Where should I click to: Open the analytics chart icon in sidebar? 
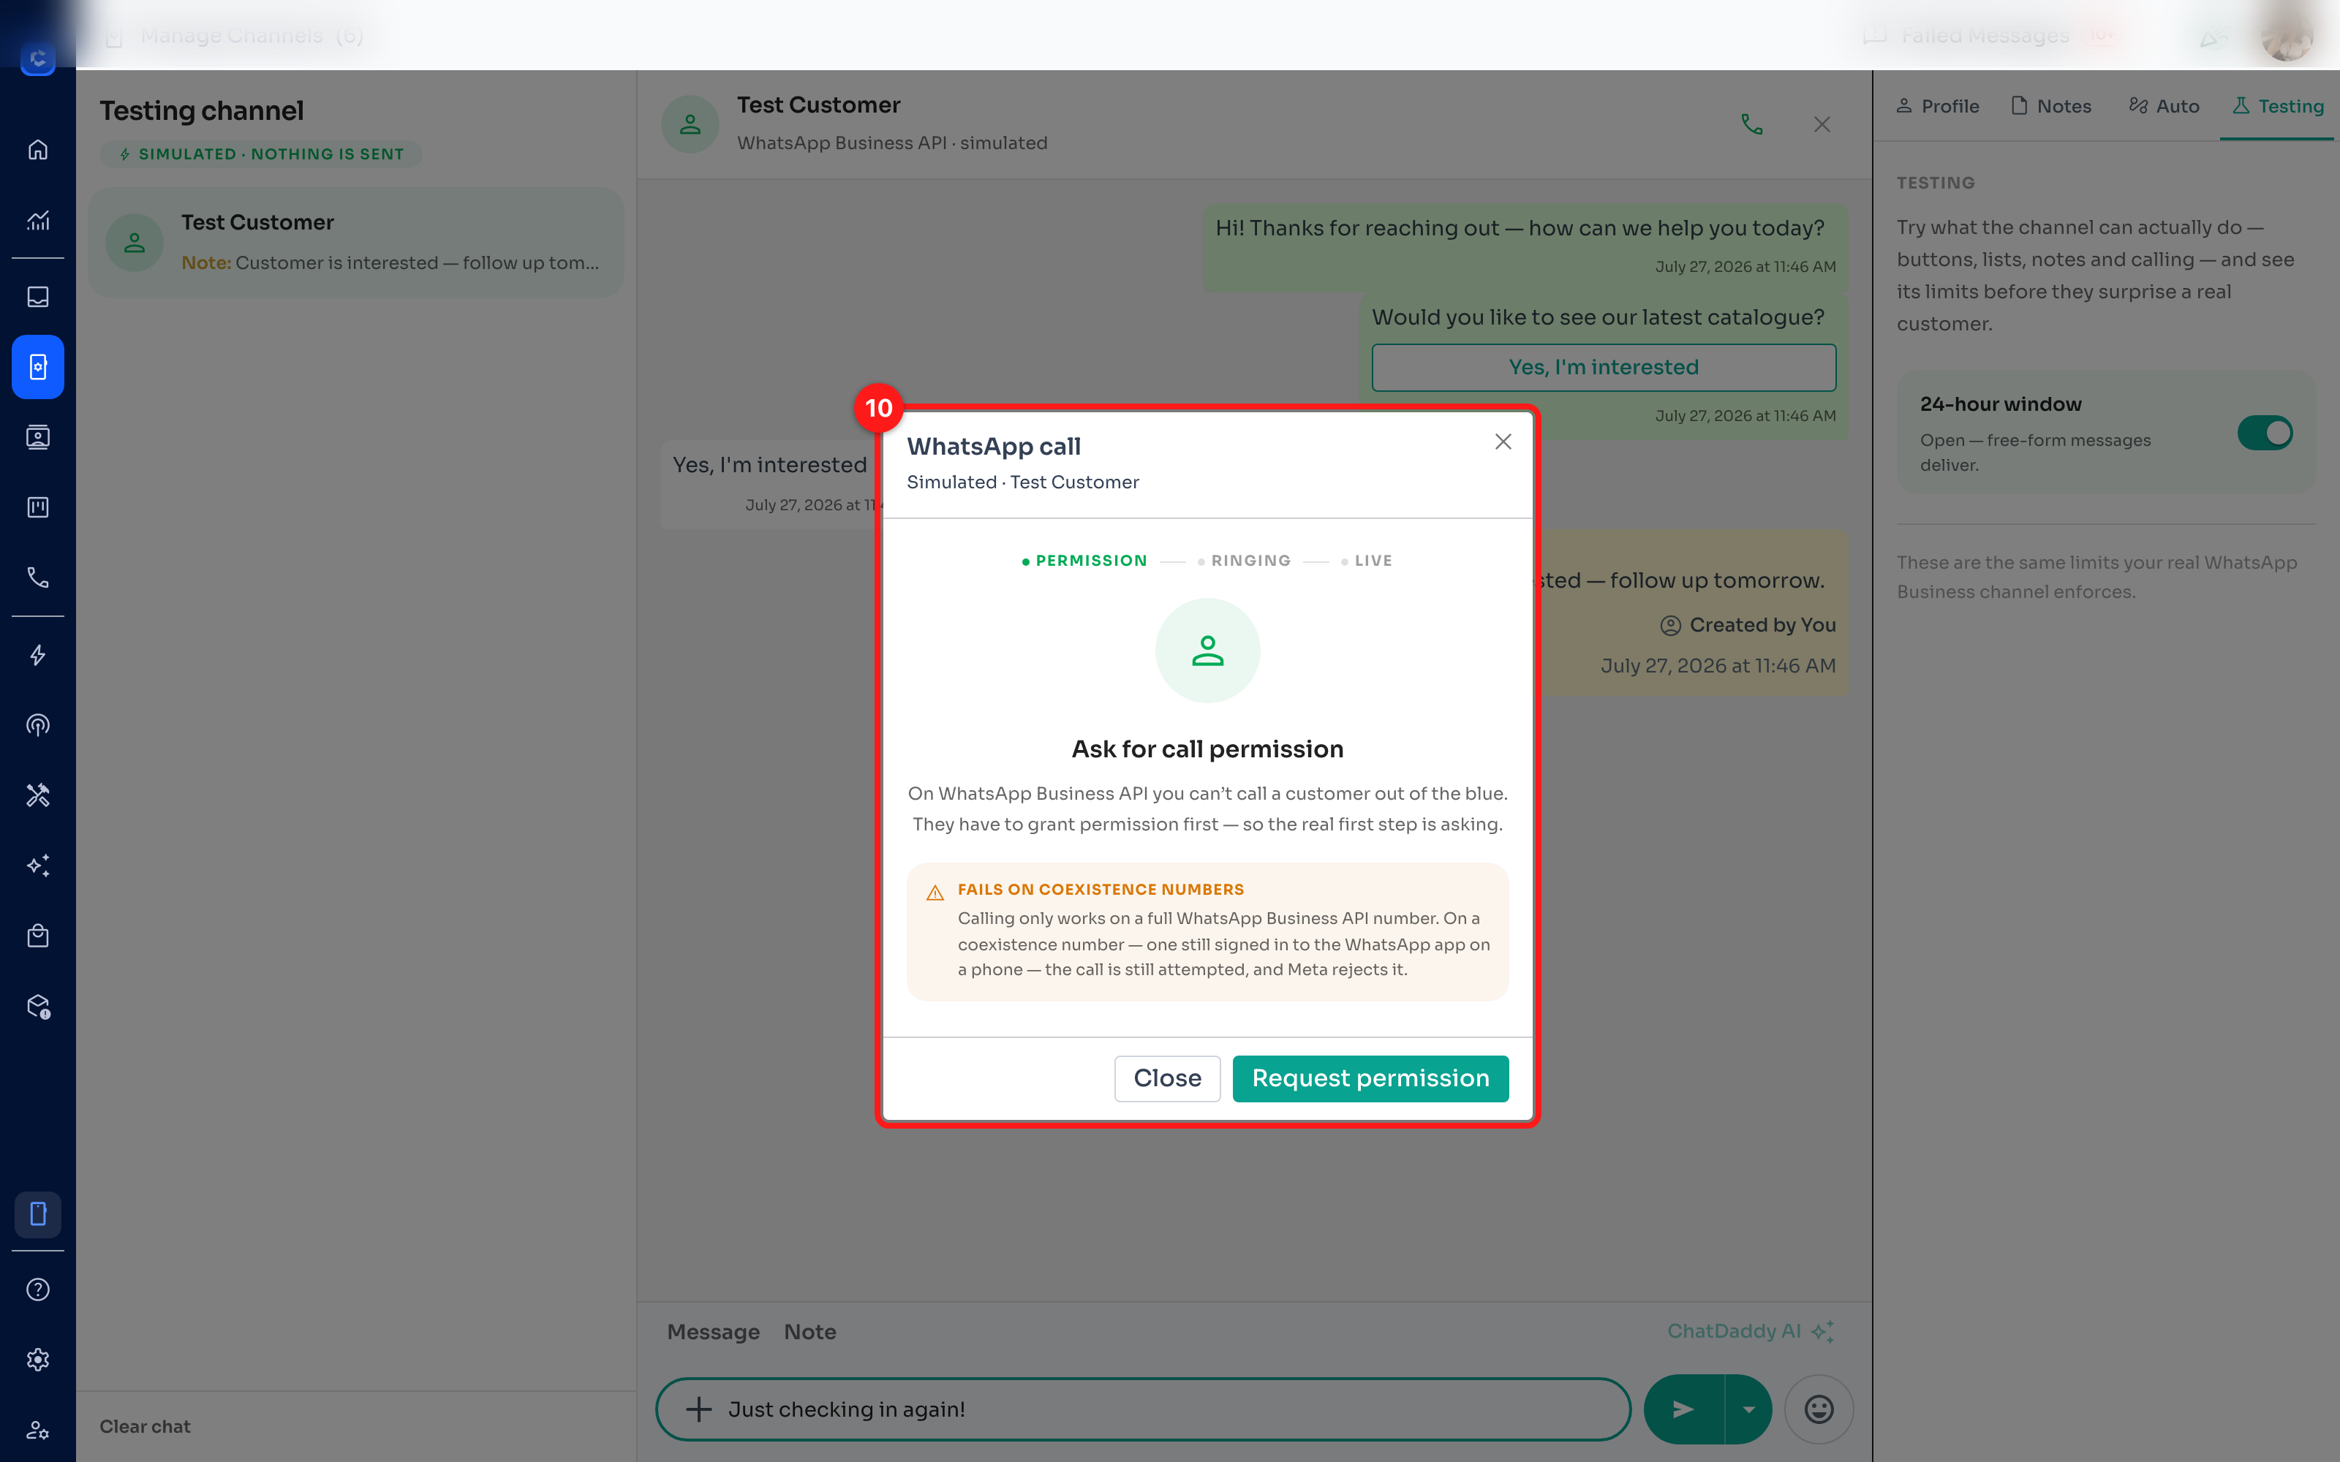pyautogui.click(x=38, y=221)
